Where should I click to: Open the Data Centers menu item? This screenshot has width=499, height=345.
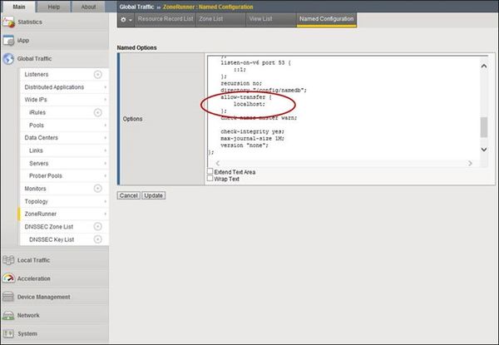coord(41,138)
